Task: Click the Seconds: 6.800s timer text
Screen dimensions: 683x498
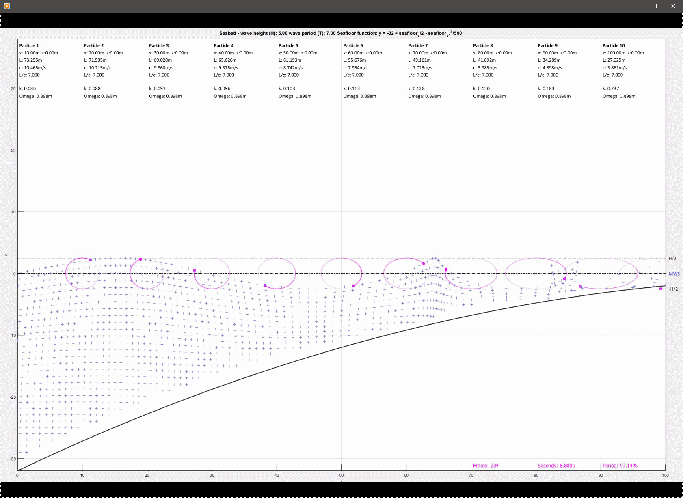Action: pos(555,466)
